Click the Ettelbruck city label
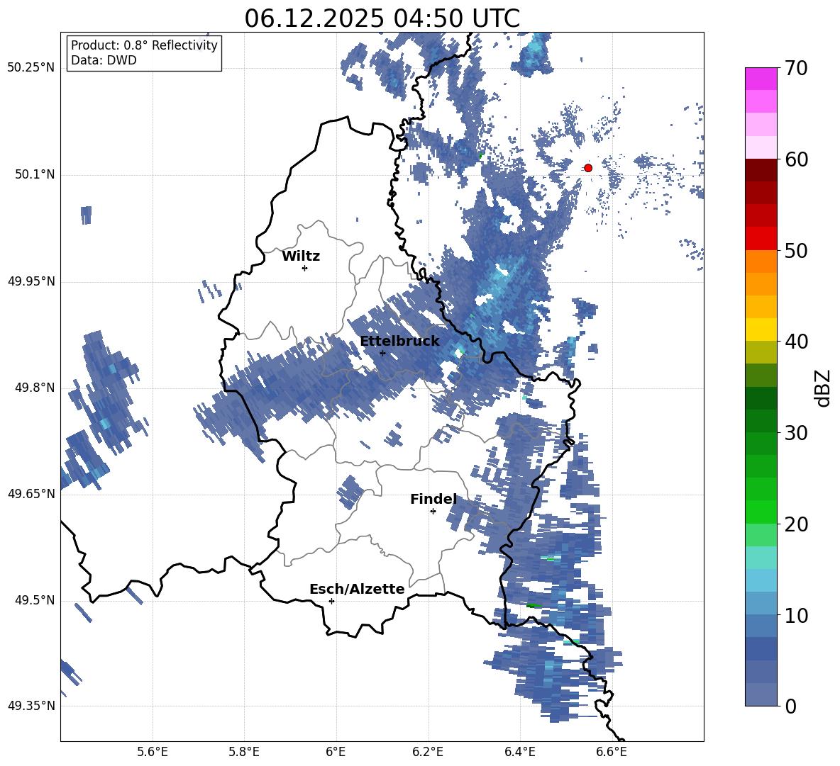 [x=399, y=342]
